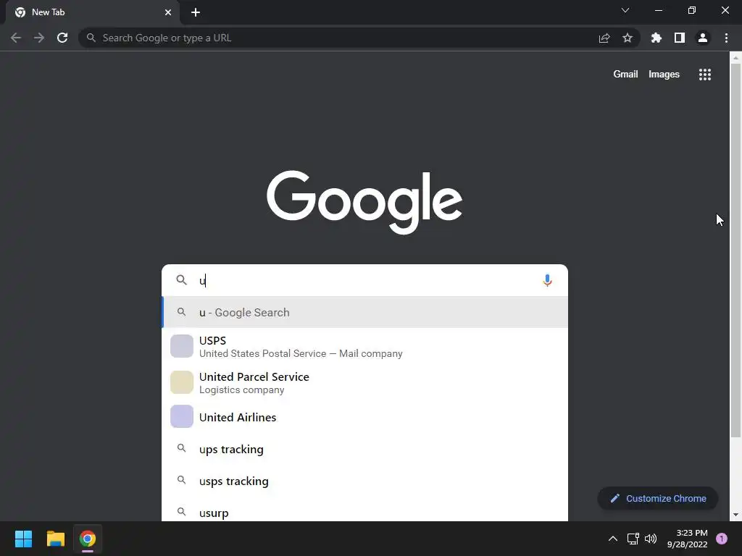
Task: Open the Images link
Action: tap(664, 75)
